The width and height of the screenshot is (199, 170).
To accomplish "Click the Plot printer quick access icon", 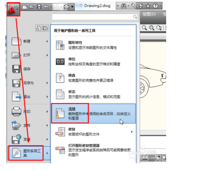I will point(66,7).
